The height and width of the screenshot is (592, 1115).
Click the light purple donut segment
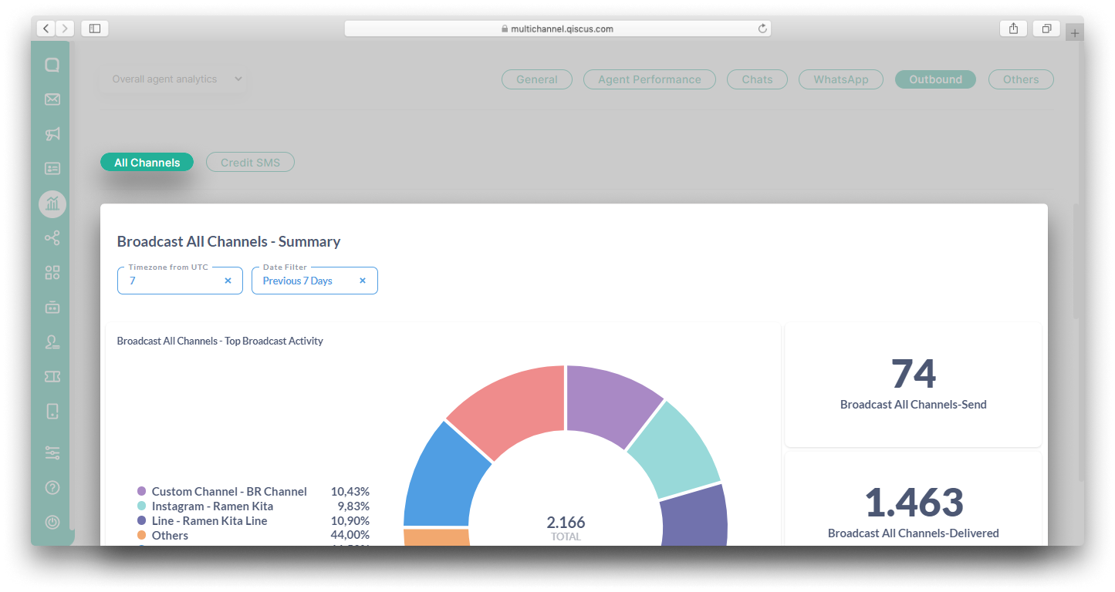click(609, 403)
